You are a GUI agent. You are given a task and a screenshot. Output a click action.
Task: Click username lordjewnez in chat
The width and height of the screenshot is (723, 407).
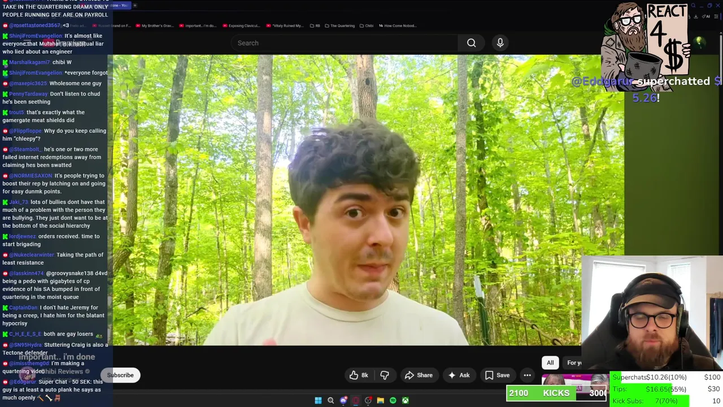(22, 236)
